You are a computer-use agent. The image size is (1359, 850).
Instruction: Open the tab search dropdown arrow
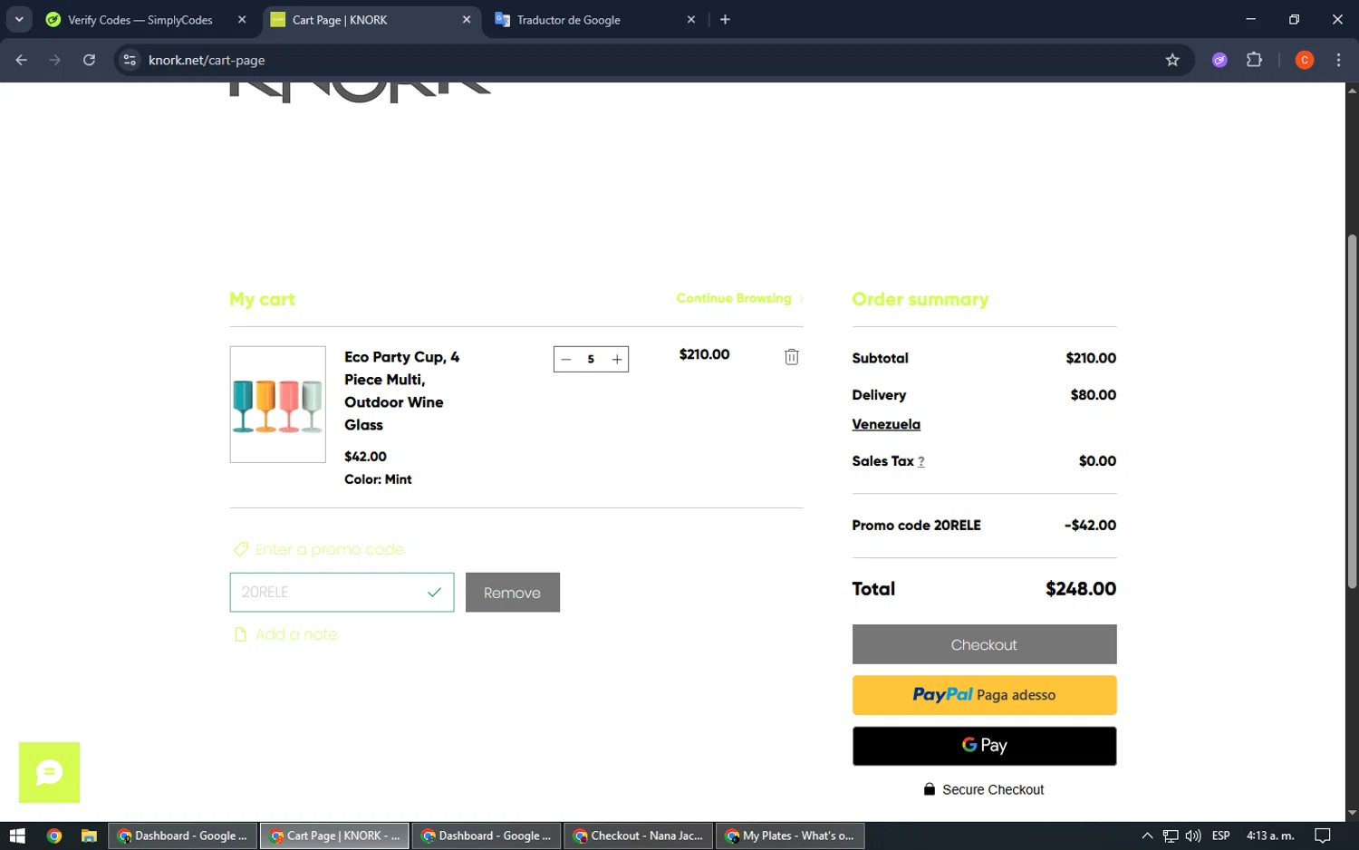(x=19, y=19)
